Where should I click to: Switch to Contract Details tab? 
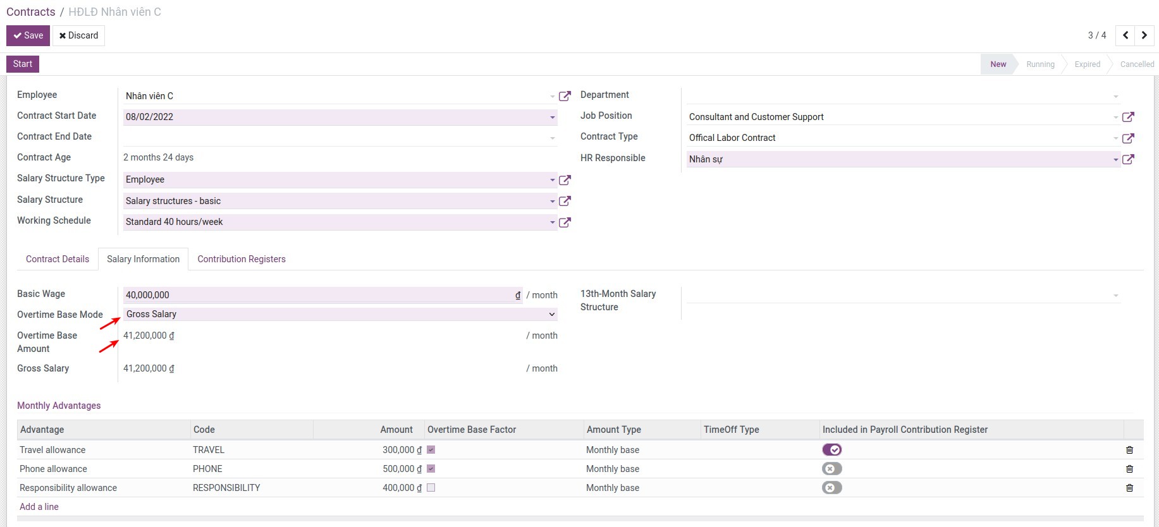(58, 259)
